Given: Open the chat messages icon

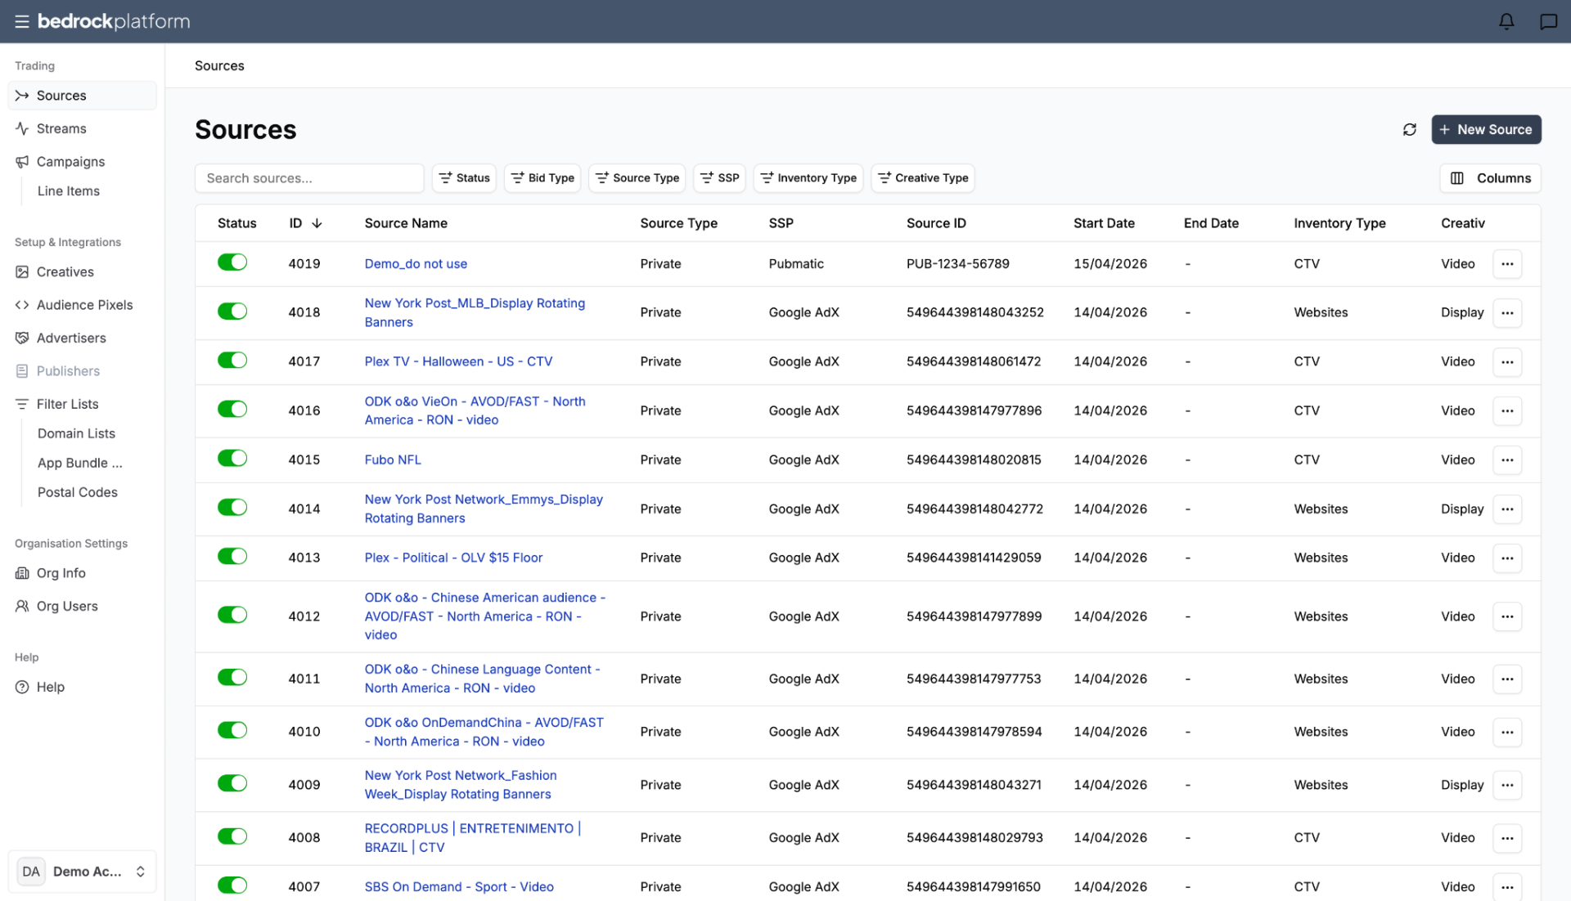Looking at the screenshot, I should tap(1548, 21).
